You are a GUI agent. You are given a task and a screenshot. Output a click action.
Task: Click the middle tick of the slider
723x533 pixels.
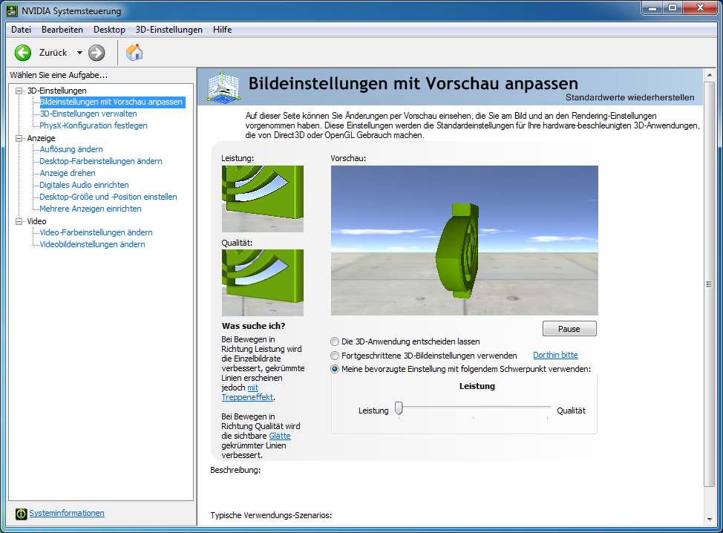coord(473,417)
